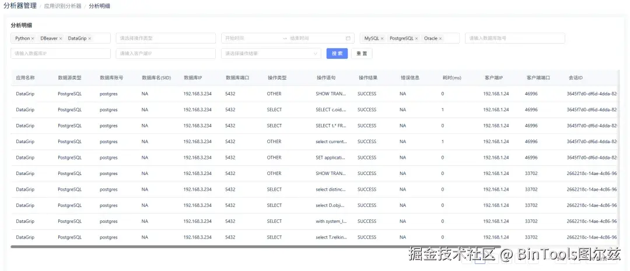Select the 'with system_l...' statement cell
The height and width of the screenshot is (271, 630).
331,222
